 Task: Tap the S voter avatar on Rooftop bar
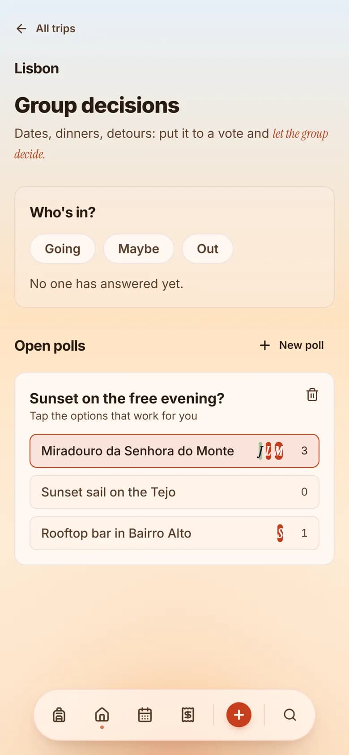coord(280,533)
